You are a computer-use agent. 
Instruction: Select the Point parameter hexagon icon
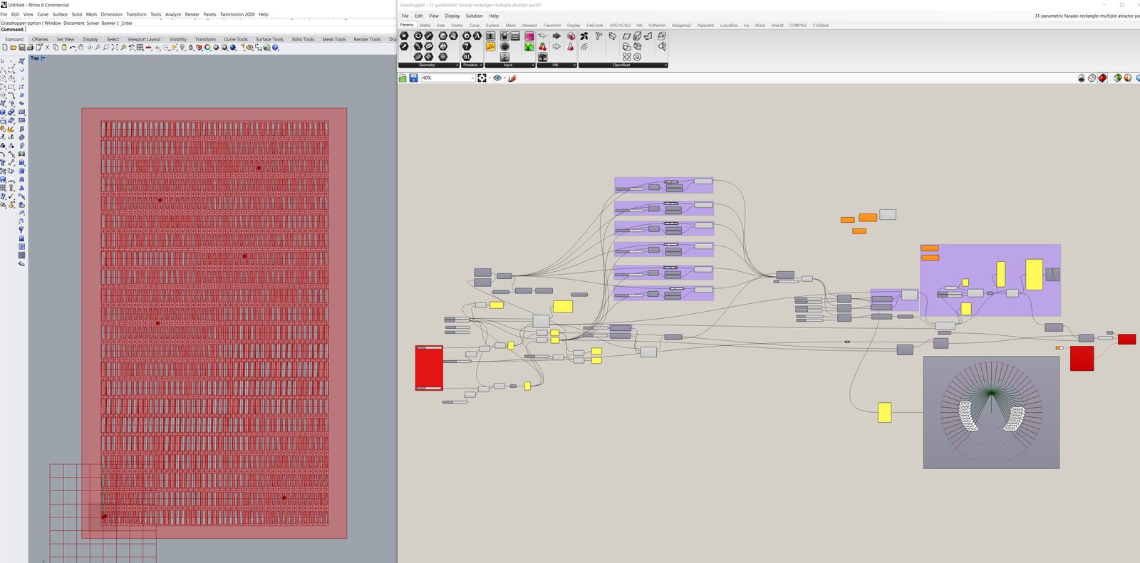coord(404,36)
